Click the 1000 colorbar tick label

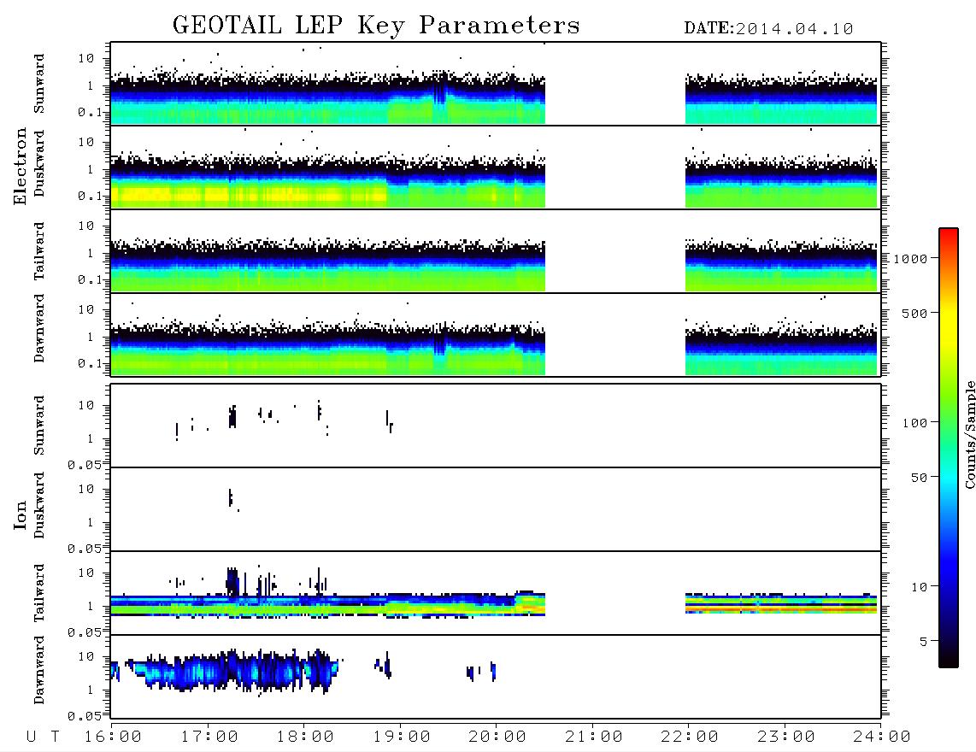point(910,258)
